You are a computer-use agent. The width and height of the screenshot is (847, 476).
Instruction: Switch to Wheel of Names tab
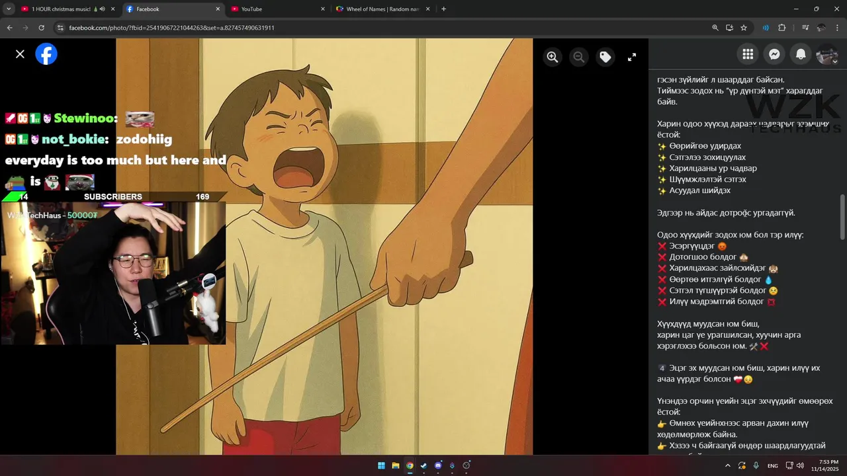(x=382, y=9)
